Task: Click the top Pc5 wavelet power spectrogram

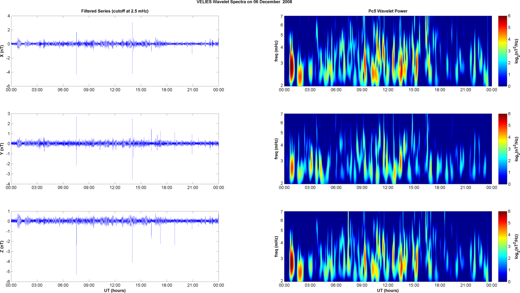Action: [x=388, y=51]
